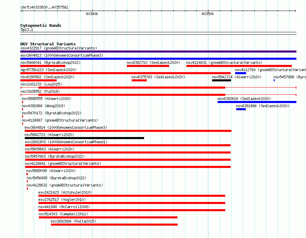Open nsv6392618 Sedlazeck2020 label
306x238 pixels.
pos(244,99)
